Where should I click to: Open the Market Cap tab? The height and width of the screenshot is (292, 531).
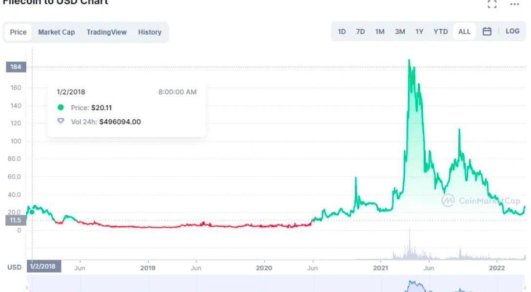57,32
